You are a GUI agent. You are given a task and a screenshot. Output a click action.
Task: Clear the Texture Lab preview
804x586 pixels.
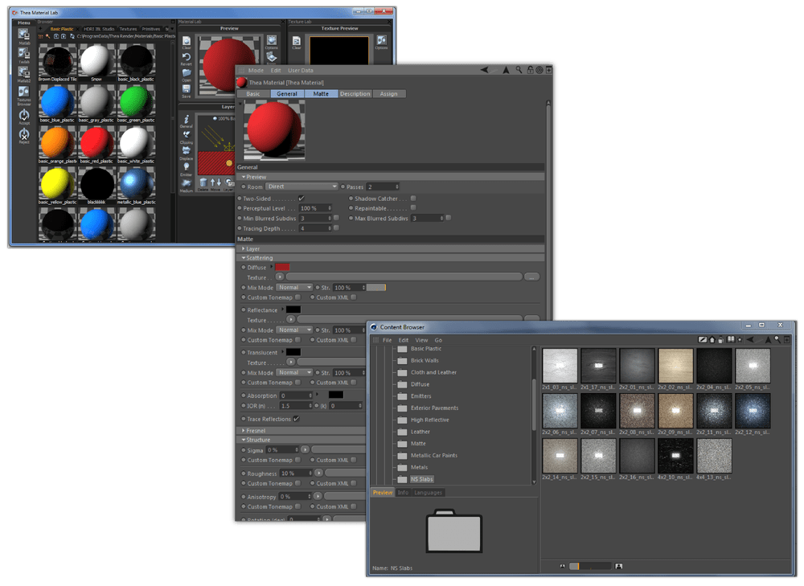[297, 41]
